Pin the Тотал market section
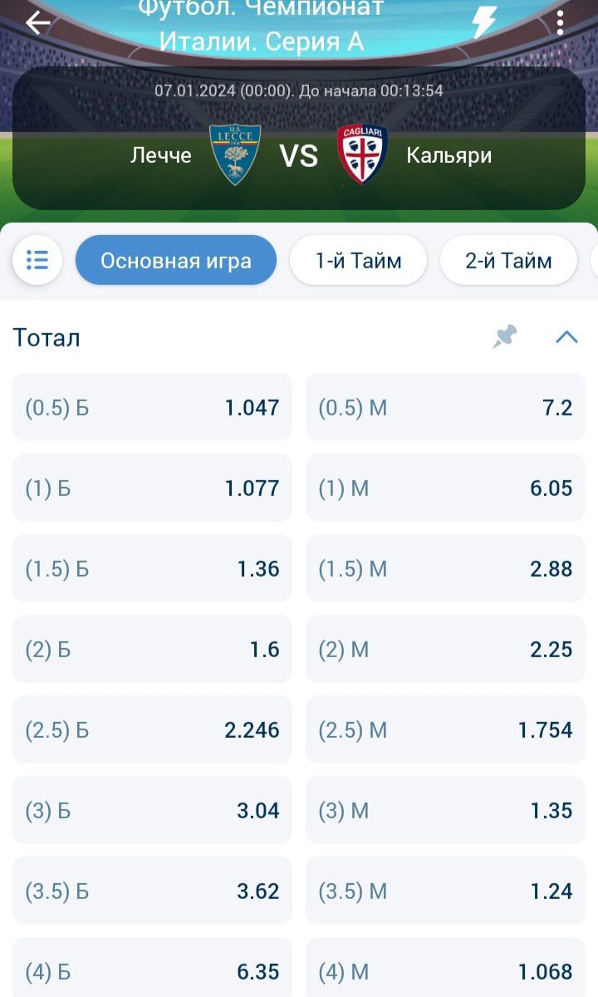 505,336
